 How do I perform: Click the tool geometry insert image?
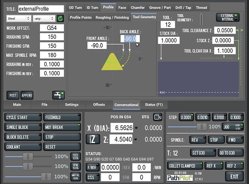(x=201, y=20)
